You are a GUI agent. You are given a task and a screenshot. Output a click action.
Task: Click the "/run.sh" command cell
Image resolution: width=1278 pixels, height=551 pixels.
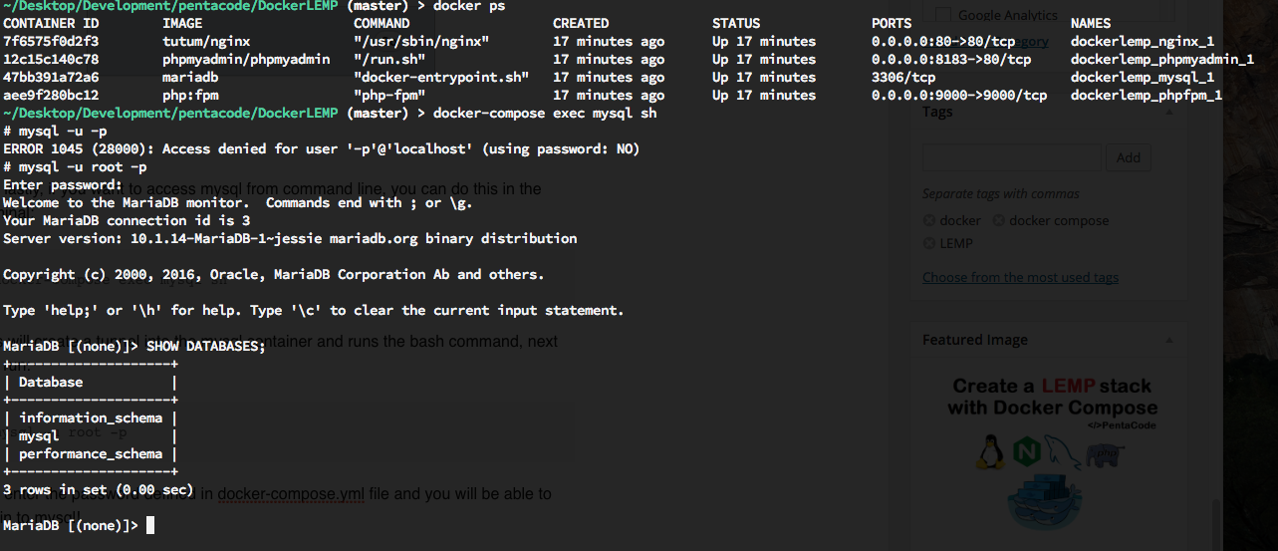click(389, 60)
